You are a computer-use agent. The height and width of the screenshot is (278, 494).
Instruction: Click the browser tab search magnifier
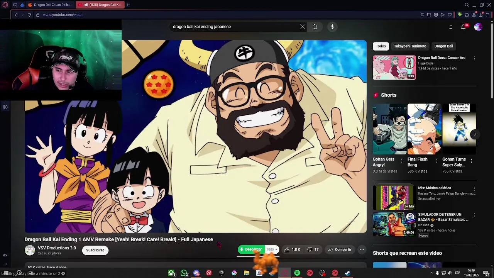pos(467,5)
